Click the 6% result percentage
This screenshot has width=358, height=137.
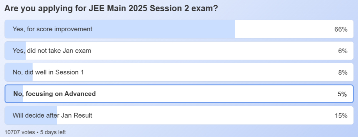pos(343,51)
